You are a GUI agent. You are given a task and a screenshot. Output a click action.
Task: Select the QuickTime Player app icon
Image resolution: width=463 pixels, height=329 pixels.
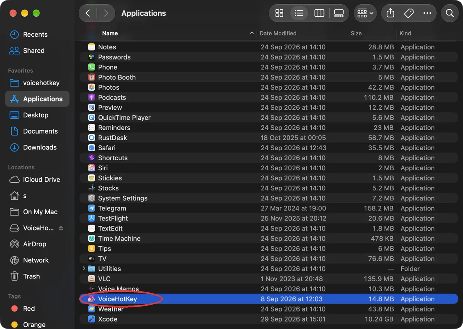pyautogui.click(x=91, y=117)
